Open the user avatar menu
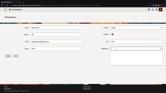The height and width of the screenshot is (93, 166). point(161,10)
